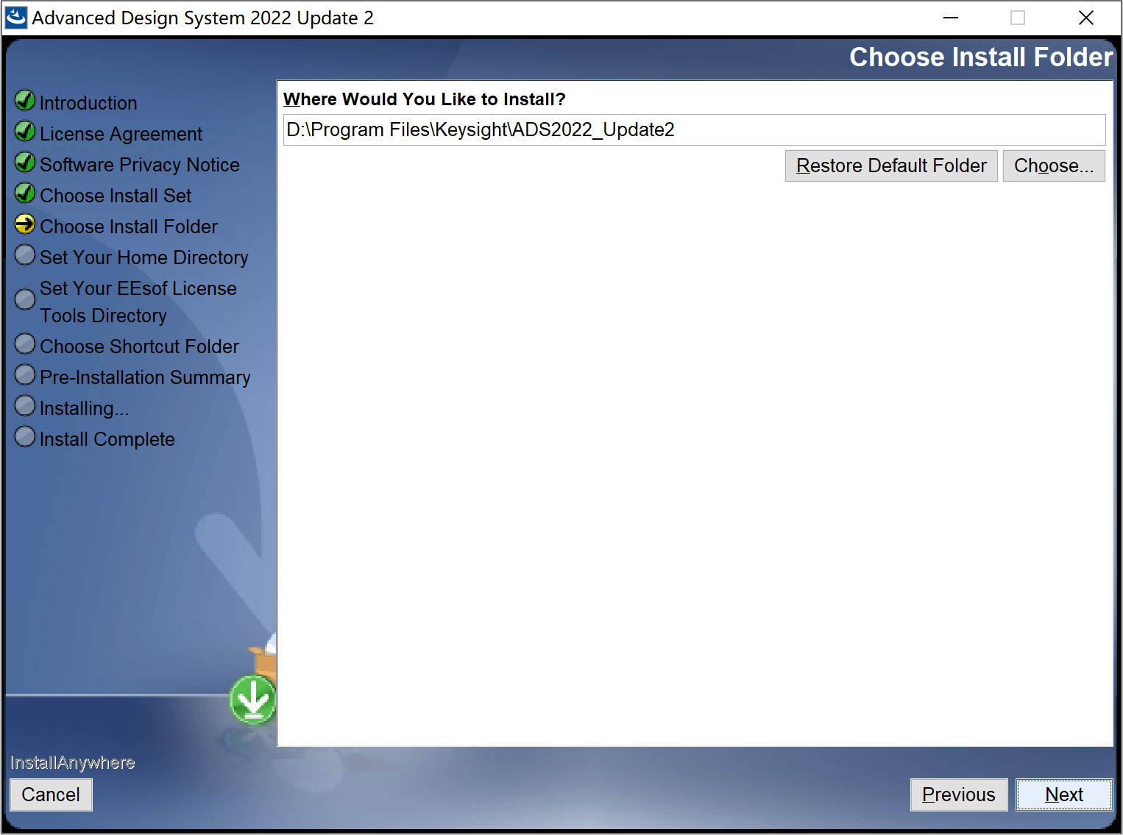Close the installer window
Viewport: 1123px width, 835px height.
pyautogui.click(x=1085, y=18)
